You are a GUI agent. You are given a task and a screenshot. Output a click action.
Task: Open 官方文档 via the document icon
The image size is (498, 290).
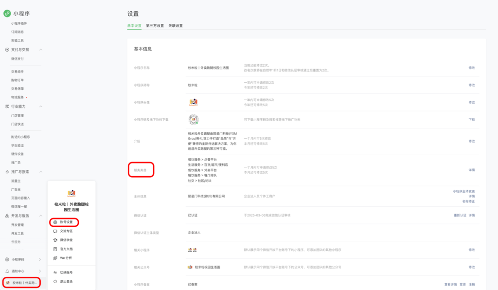[55, 248]
